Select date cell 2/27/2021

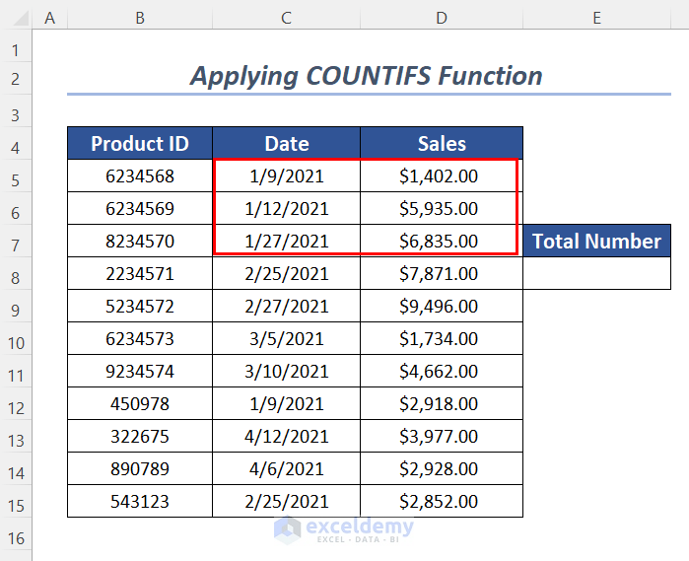(286, 306)
